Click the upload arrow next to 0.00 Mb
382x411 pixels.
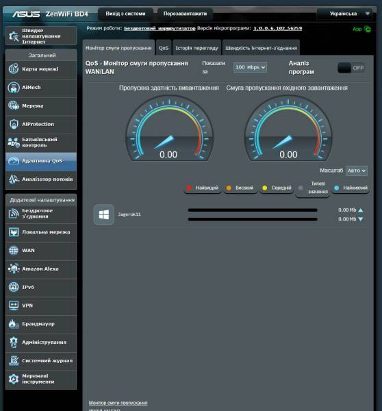(361, 210)
